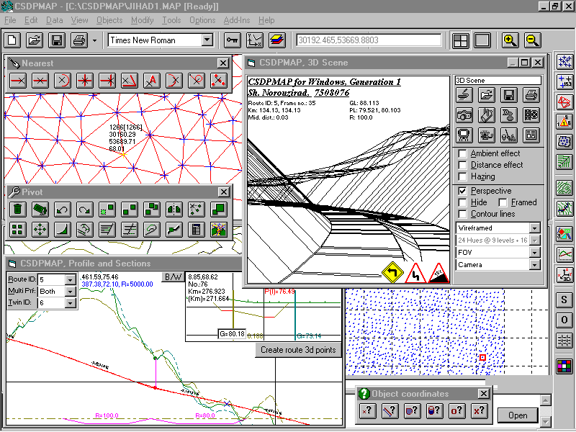Expand the Twin ID dropdown
Viewport: 576px width, 432px height.
coord(70,302)
